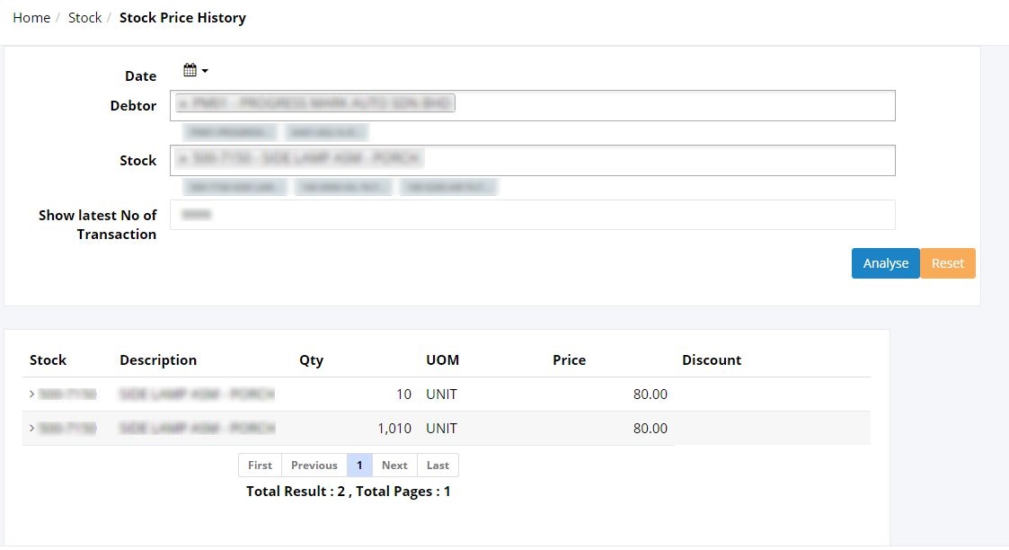
Task: Sort by the Qty column header
Action: coord(312,359)
